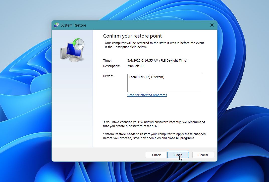Click the description value Manual: 11

136,66
